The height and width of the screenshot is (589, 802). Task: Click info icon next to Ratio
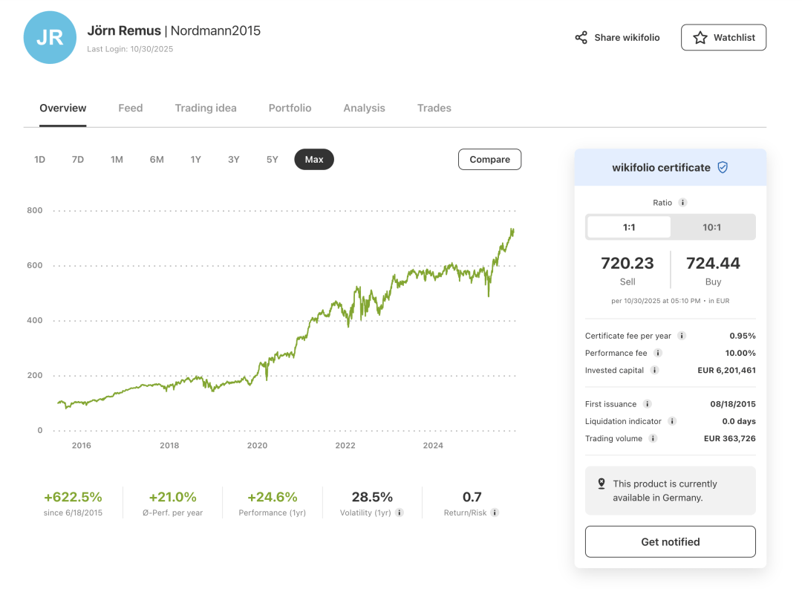pos(682,203)
